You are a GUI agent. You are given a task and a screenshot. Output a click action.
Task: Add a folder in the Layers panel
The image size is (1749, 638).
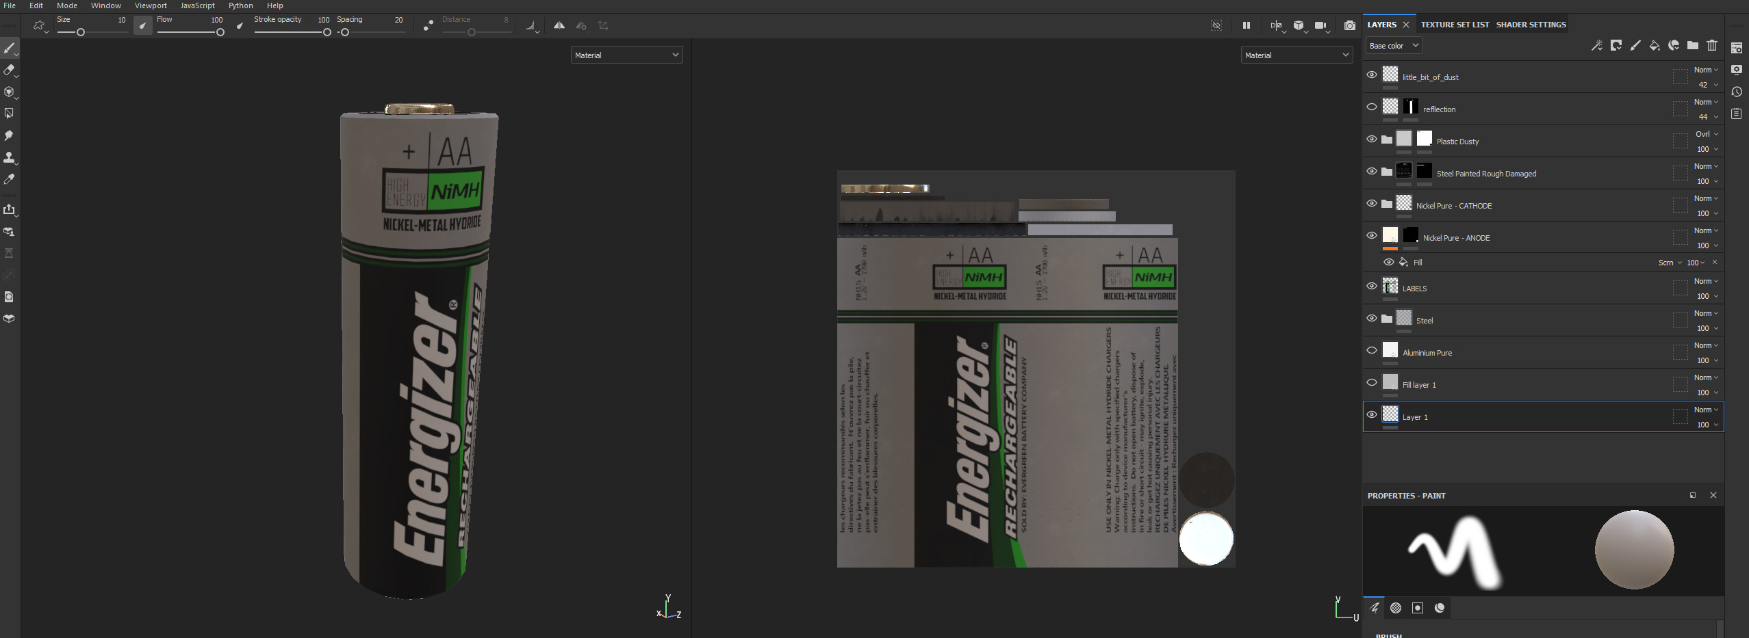click(1692, 45)
